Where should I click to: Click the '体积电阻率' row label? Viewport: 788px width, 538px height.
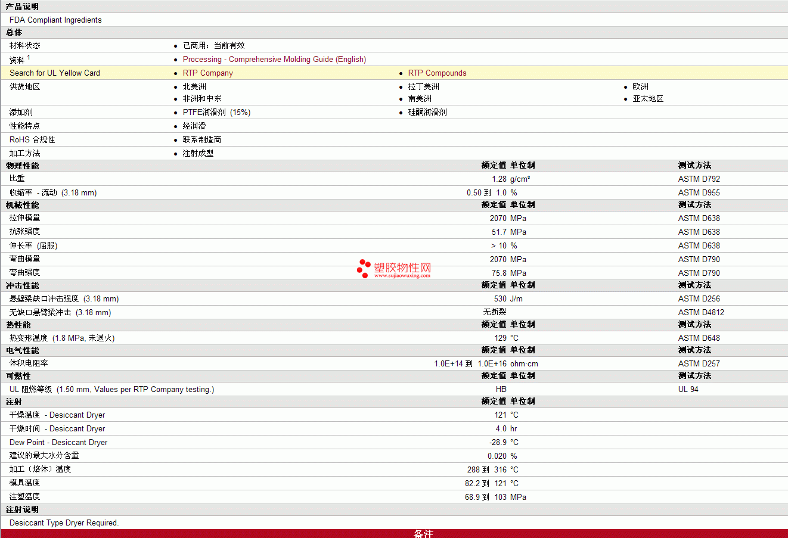(29, 363)
